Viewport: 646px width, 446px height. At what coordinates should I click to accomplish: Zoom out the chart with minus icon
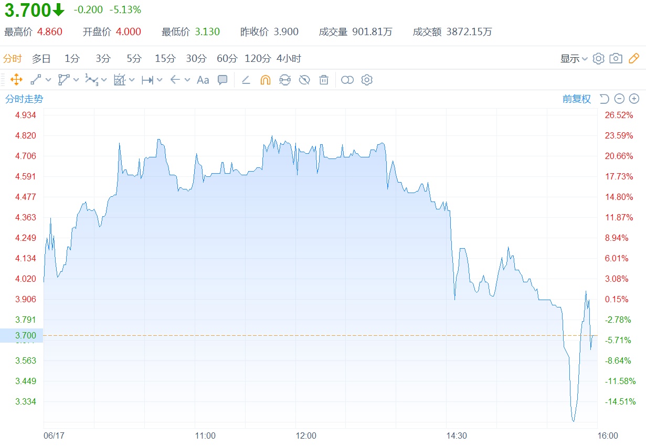620,99
